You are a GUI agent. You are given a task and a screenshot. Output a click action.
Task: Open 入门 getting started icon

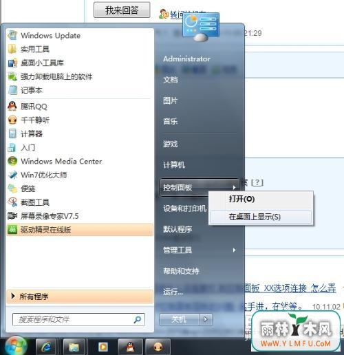[x=12, y=148]
